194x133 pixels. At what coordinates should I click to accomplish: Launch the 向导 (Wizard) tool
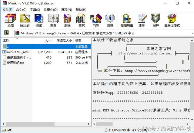(x=96, y=18)
